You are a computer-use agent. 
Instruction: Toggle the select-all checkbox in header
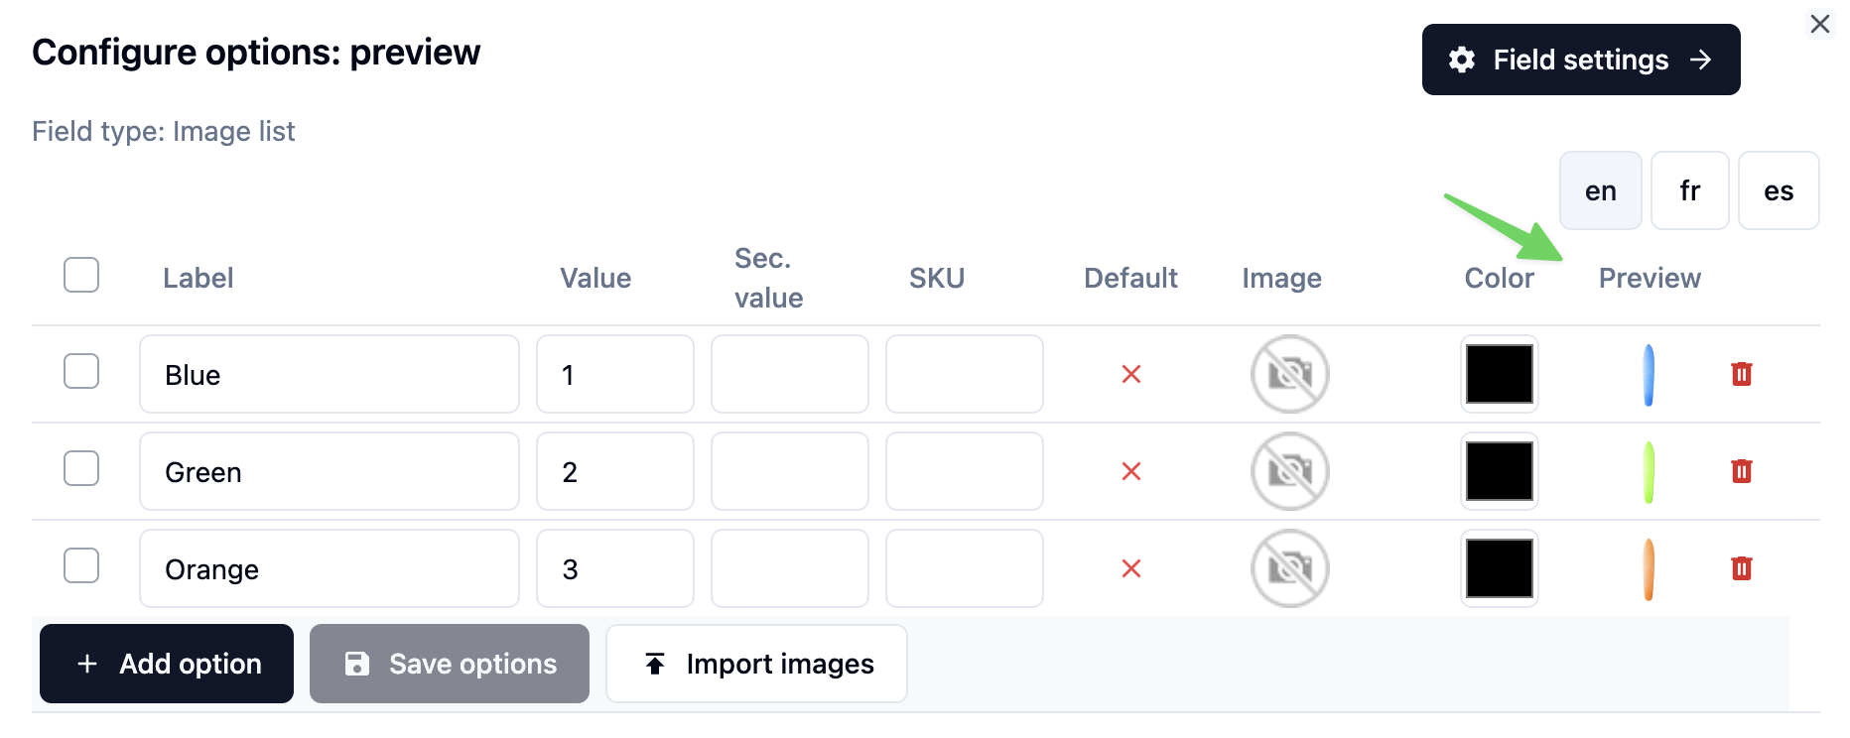pos(81,275)
